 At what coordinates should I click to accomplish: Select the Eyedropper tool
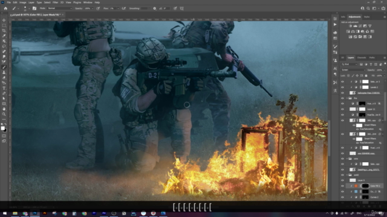click(x=4, y=36)
